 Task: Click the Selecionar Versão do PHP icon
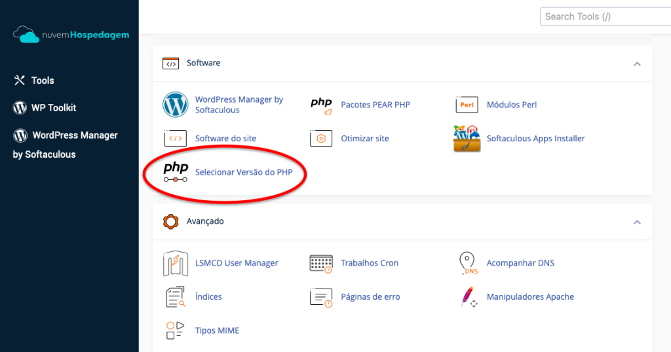tap(176, 172)
